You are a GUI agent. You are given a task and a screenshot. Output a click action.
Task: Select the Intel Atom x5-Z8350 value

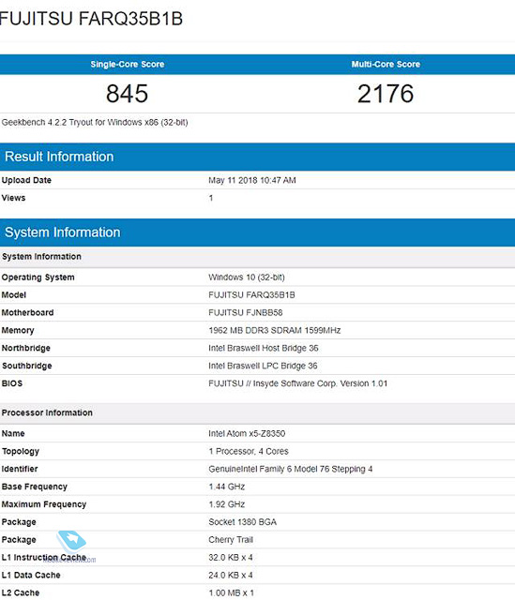pos(247,433)
